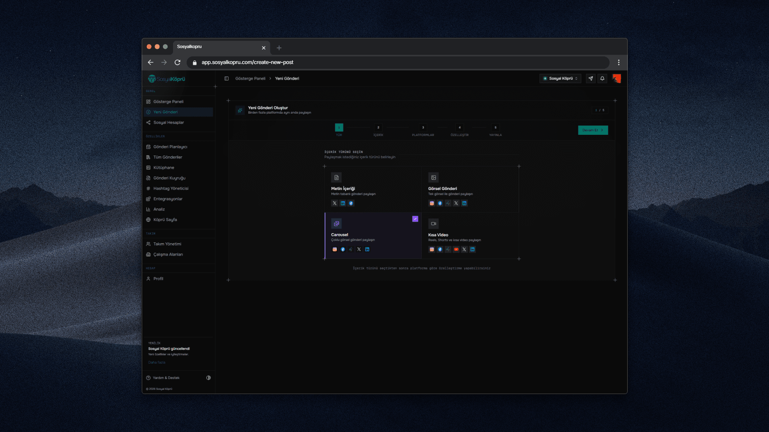769x432 pixels.
Task: Click LinkedIn icon in Görsel Gönderi card
Action: coord(464,203)
